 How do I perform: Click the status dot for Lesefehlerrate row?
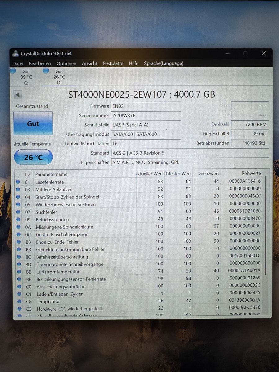[x=18, y=182]
